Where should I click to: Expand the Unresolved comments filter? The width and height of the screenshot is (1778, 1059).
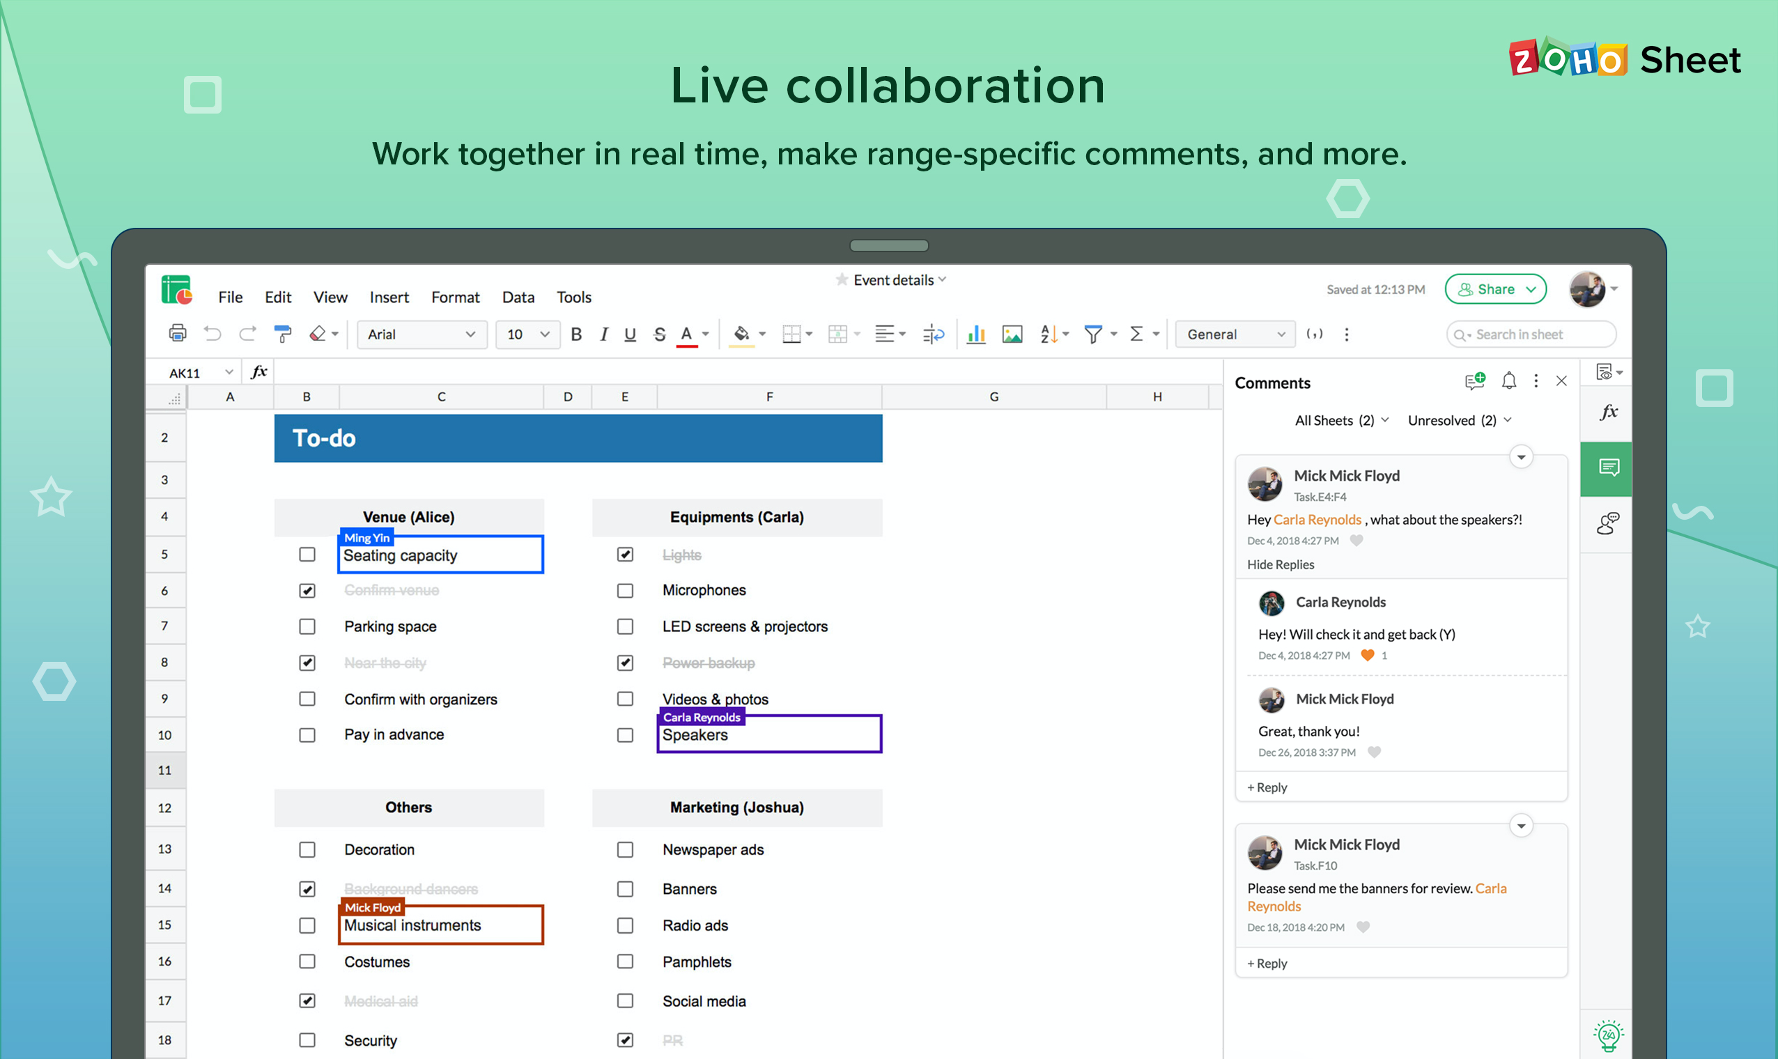click(1458, 420)
